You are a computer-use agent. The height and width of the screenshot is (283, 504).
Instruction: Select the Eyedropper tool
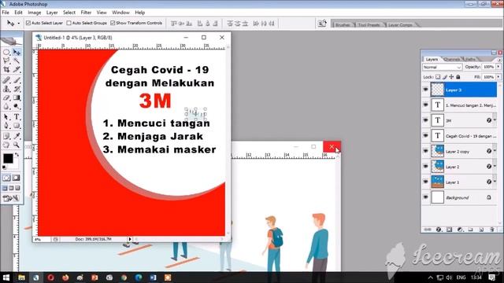17,136
